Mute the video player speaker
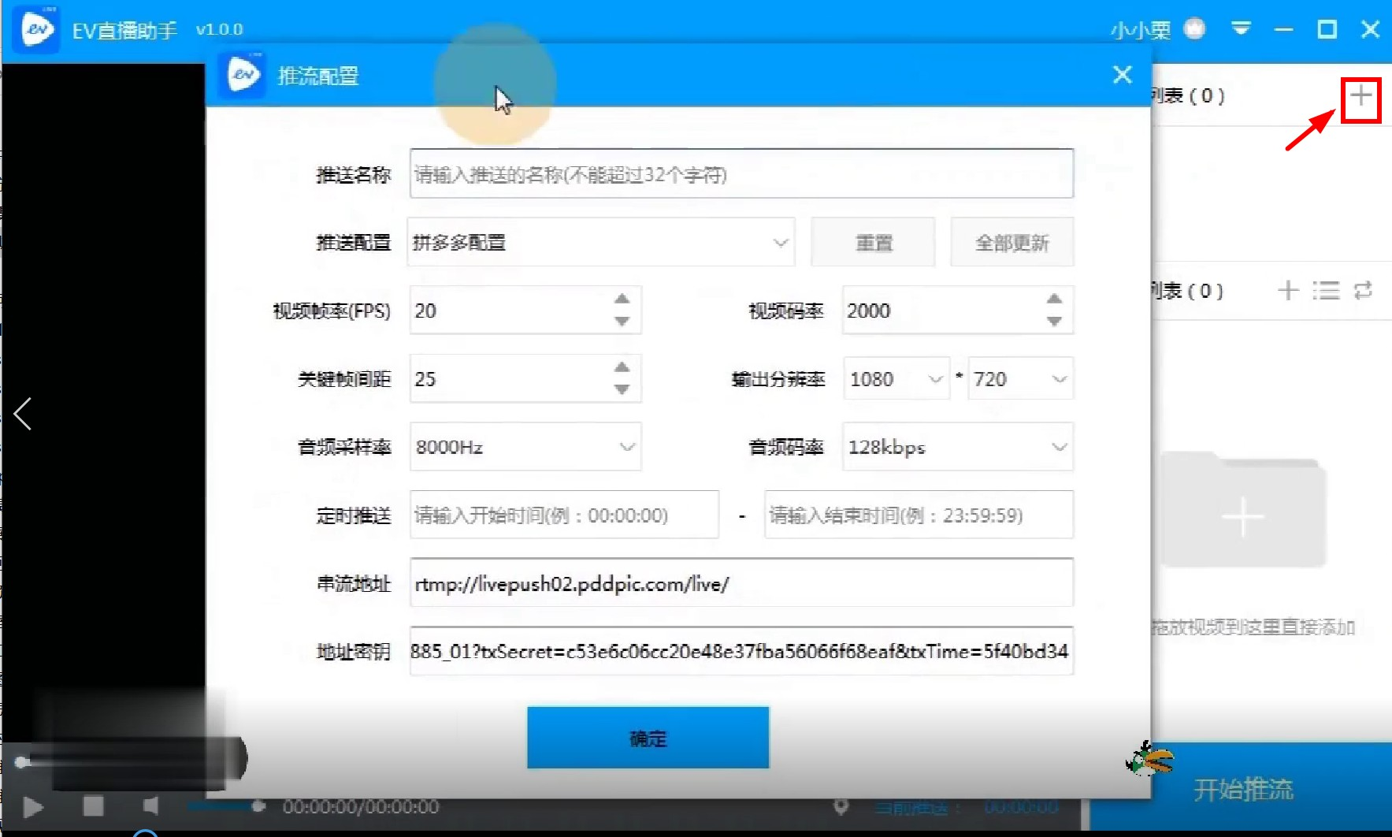The width and height of the screenshot is (1392, 837). point(151,807)
